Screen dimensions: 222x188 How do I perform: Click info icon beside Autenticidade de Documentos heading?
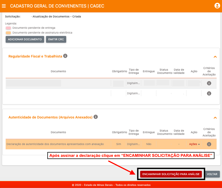point(96,117)
